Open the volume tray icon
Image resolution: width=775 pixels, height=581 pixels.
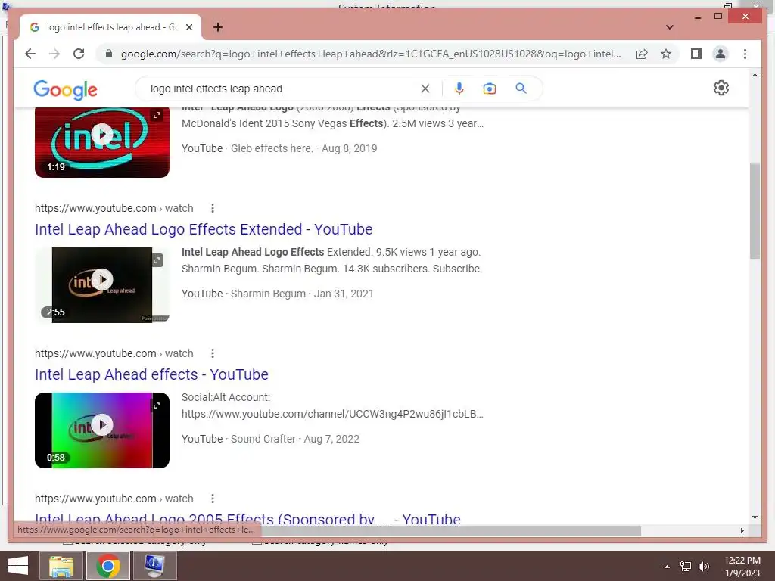pyautogui.click(x=703, y=567)
